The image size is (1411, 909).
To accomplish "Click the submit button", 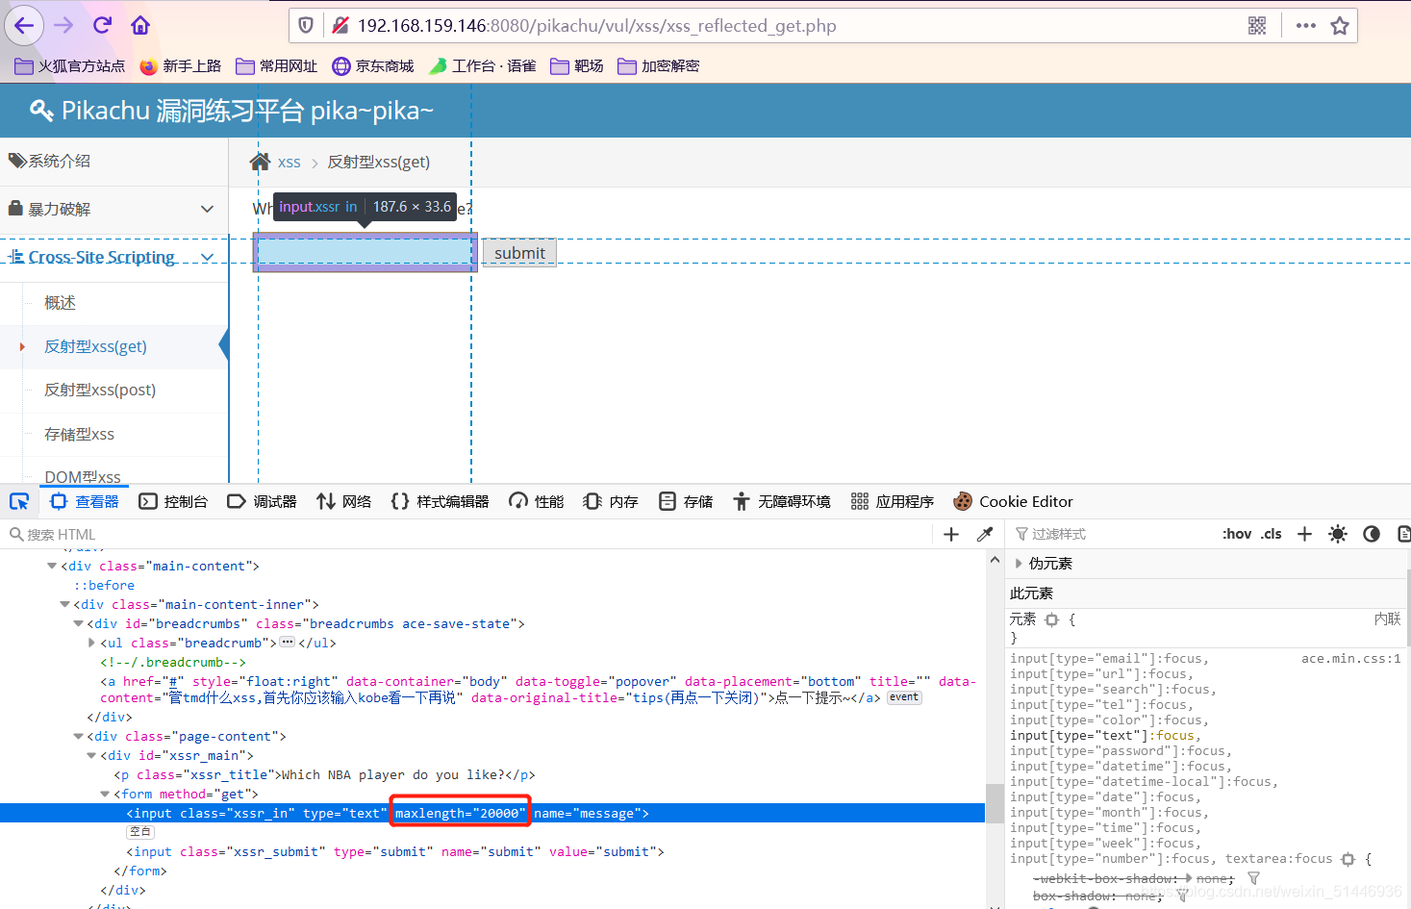I will (x=519, y=253).
